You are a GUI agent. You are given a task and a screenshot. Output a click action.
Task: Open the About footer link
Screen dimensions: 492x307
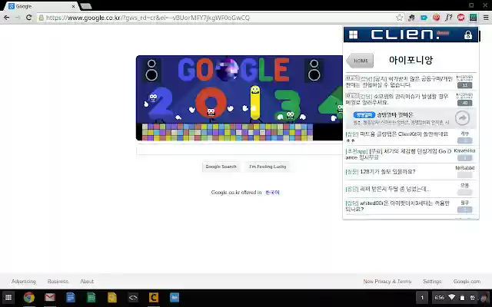pos(87,282)
